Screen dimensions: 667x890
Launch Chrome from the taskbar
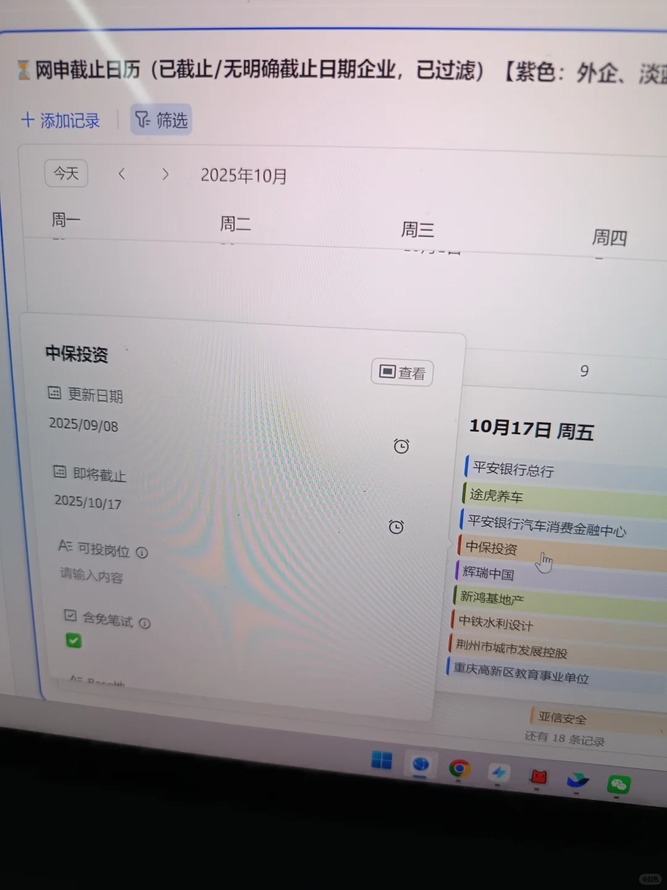point(461,768)
